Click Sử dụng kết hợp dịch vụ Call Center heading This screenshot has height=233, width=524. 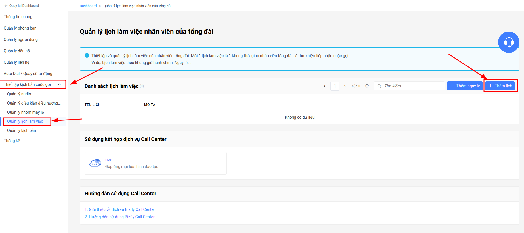point(125,139)
